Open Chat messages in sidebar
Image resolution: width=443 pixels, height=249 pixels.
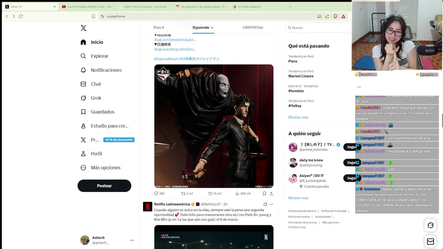pyautogui.click(x=91, y=84)
